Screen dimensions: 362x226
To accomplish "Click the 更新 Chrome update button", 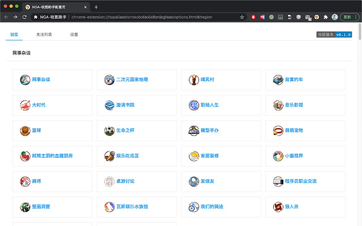I will 350,17.
